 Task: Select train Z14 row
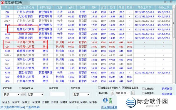point(86,12)
